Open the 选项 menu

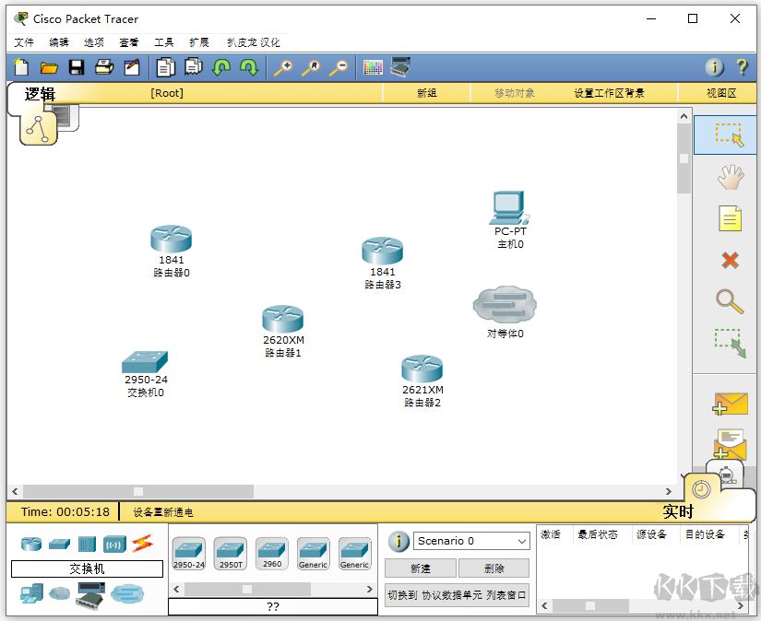(94, 42)
